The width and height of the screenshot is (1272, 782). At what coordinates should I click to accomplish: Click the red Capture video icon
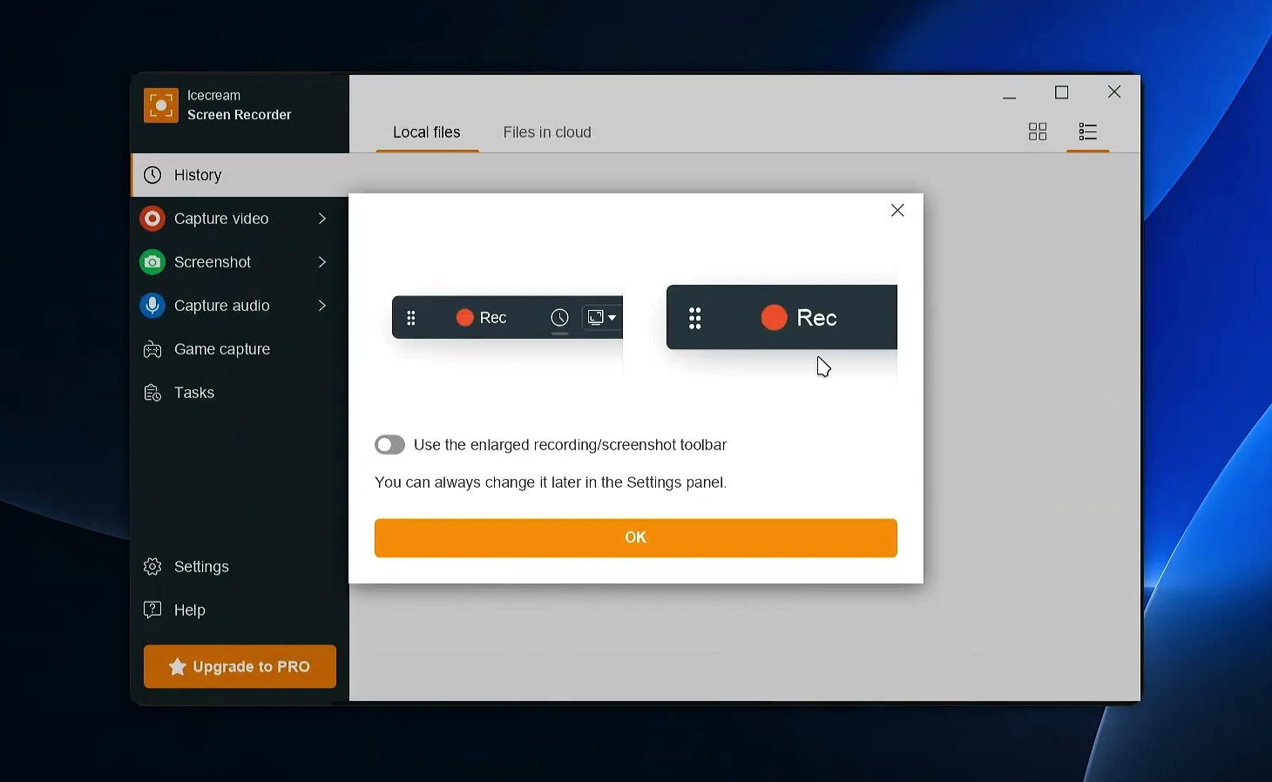point(152,219)
